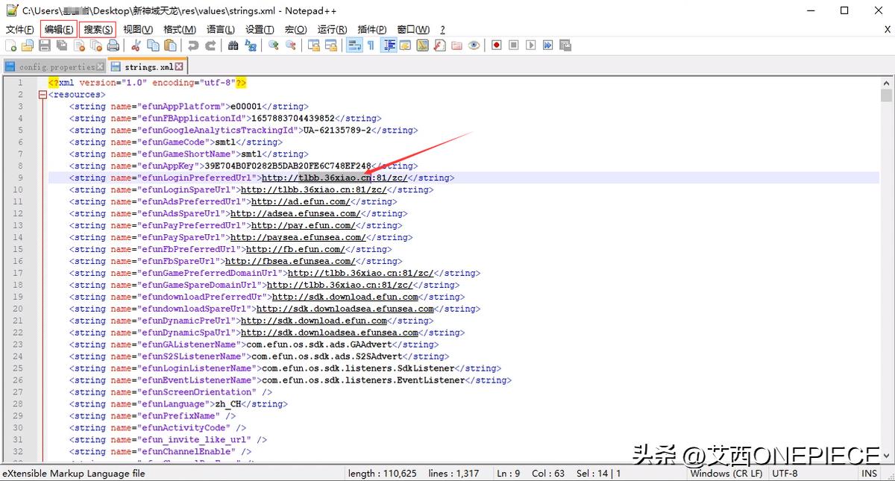Image resolution: width=895 pixels, height=481 pixels.
Task: Toggle INS insert mode in status bar
Action: point(870,474)
